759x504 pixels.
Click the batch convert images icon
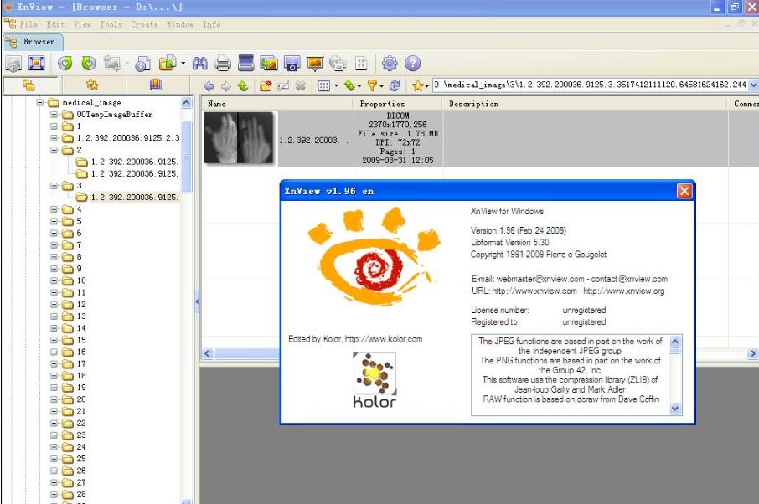(269, 64)
